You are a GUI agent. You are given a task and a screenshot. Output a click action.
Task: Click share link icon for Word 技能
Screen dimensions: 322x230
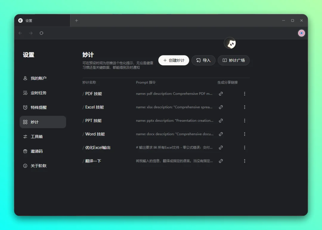tap(221, 134)
